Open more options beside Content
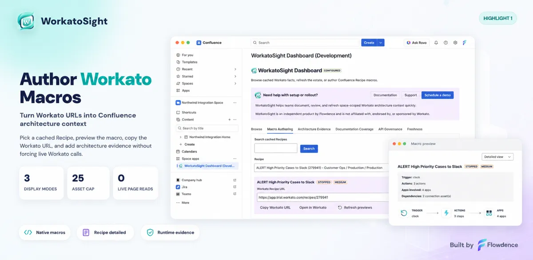Viewport: 533px width, 260px height. click(235, 120)
